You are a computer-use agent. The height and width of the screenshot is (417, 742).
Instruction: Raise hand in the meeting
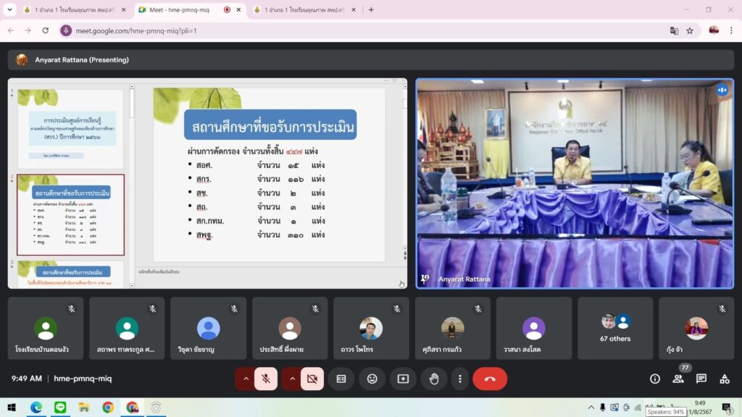pyautogui.click(x=434, y=379)
